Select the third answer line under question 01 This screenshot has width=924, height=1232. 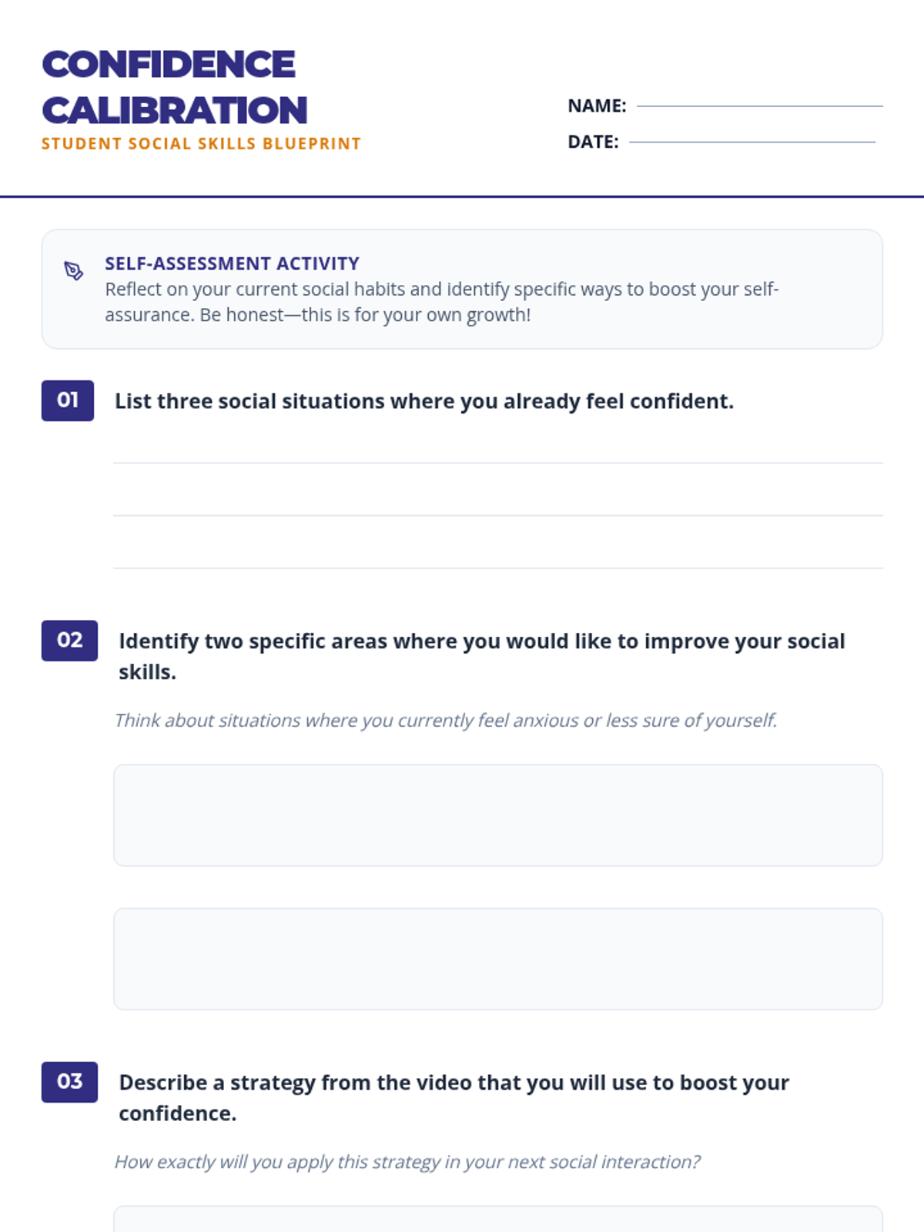click(x=498, y=555)
